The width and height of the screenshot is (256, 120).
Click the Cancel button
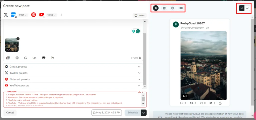(10, 113)
